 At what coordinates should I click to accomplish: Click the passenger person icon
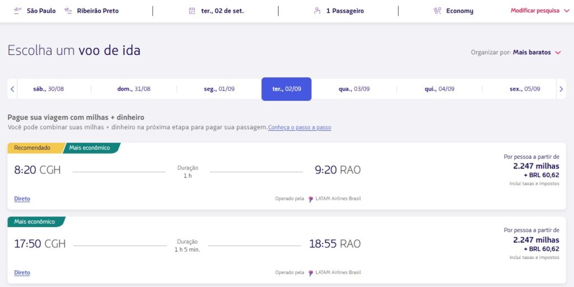pos(317,11)
